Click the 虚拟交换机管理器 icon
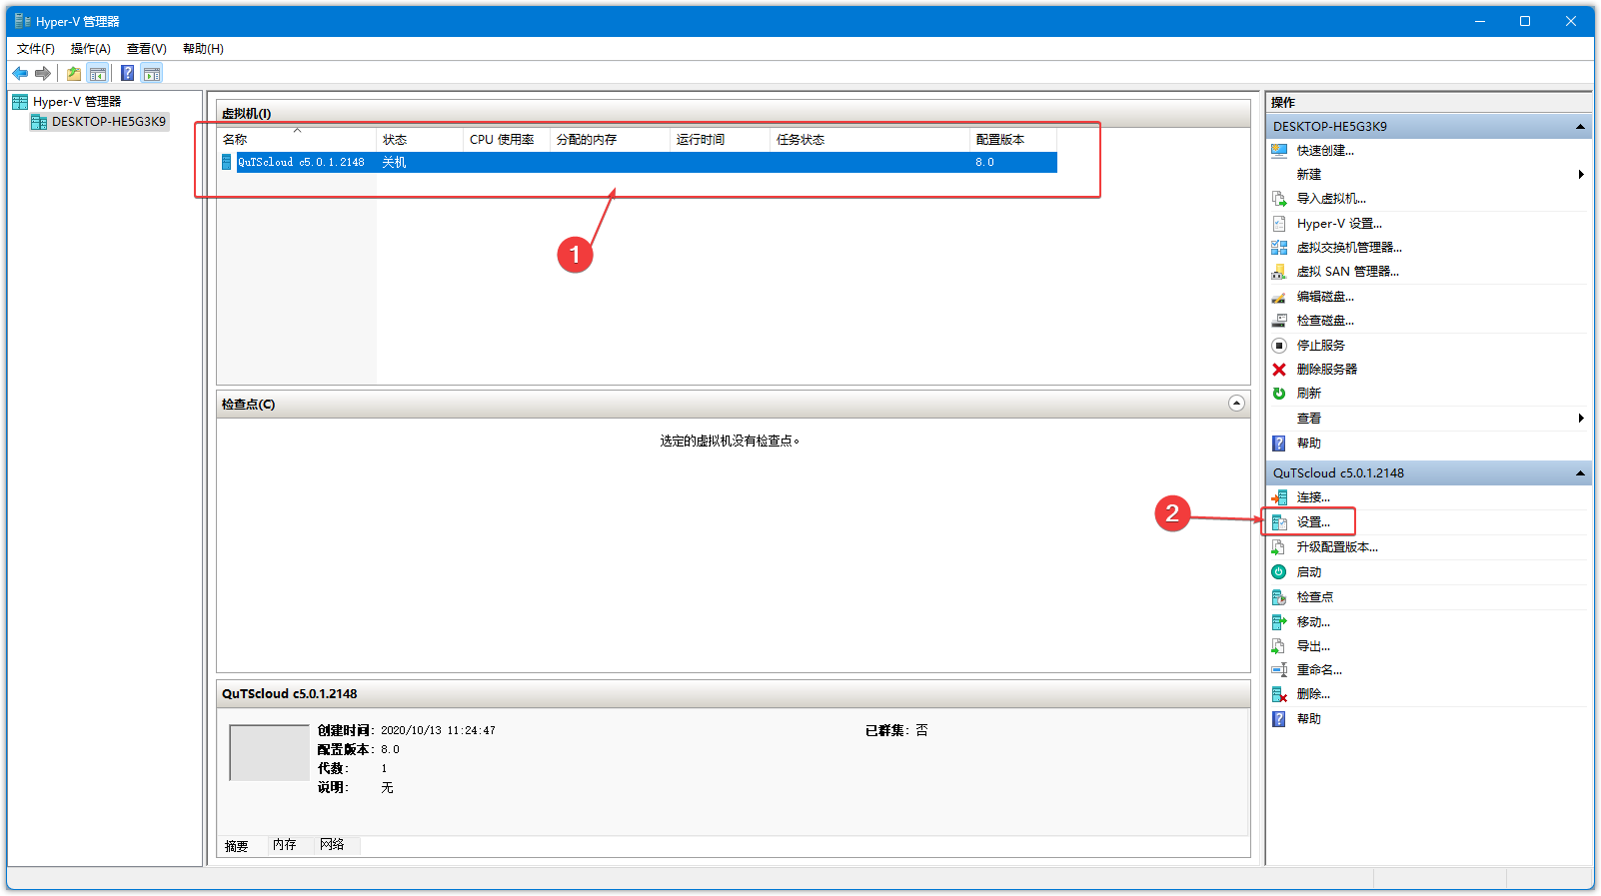Image resolution: width=1601 pixels, height=896 pixels. pos(1279,248)
